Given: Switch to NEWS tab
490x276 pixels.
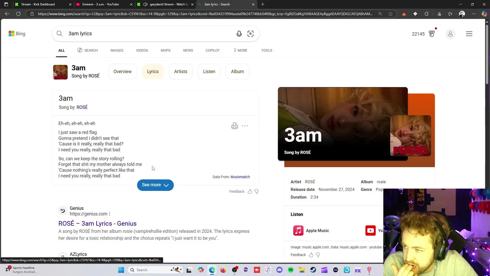Looking at the screenshot, I should tap(188, 50).
